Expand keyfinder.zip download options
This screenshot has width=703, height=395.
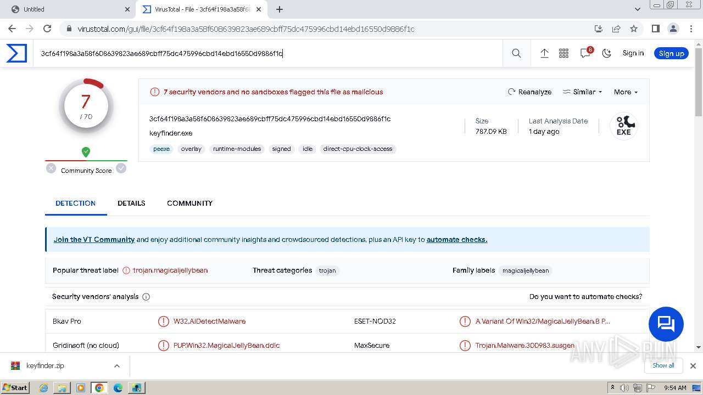click(116, 366)
